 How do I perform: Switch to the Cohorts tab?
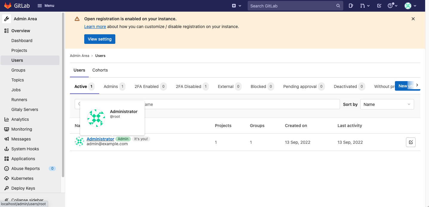100,70
